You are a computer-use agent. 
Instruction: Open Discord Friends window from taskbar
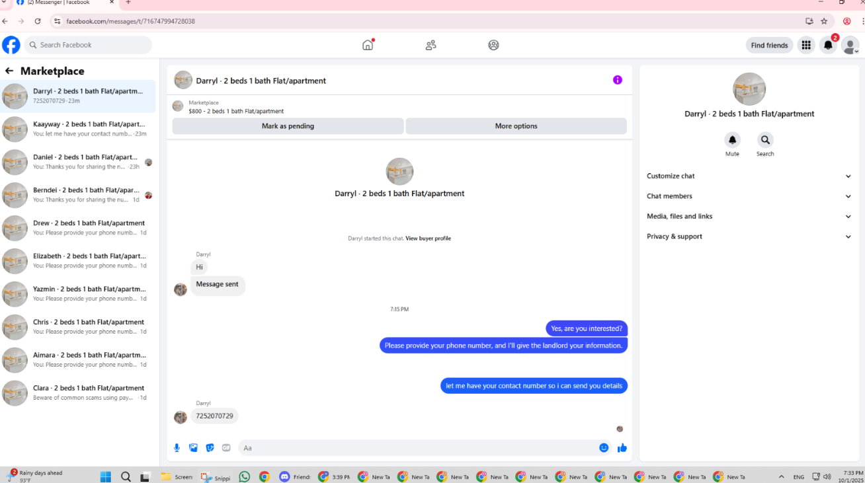(295, 476)
